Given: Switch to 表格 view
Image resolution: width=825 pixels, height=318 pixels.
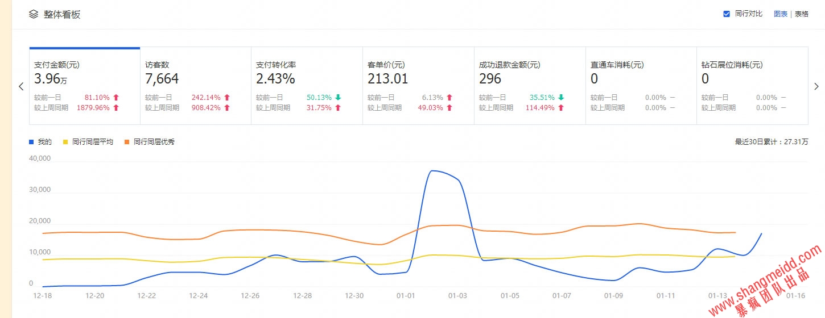Looking at the screenshot, I should pos(801,14).
